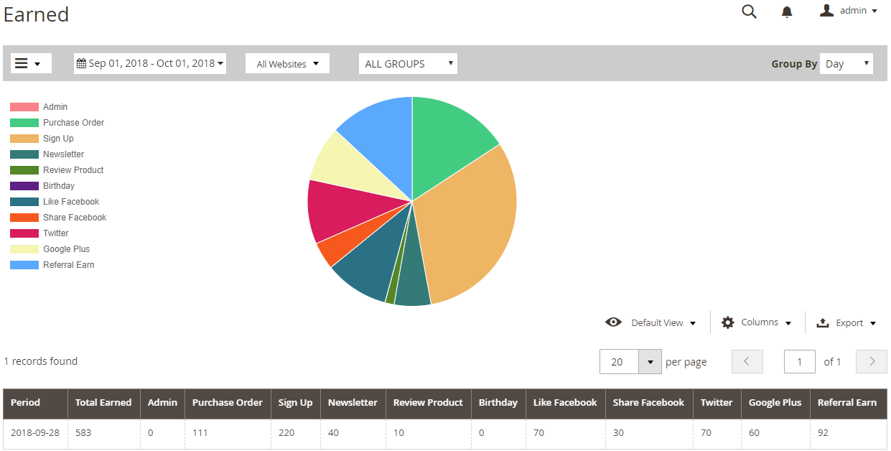Click the Export upload icon
This screenshot has height=451, width=891.
tap(823, 323)
